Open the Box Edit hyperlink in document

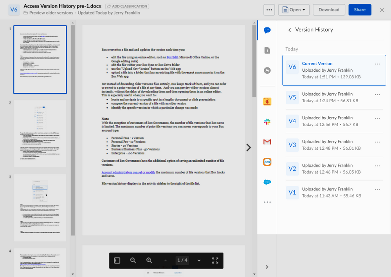[x=172, y=57]
